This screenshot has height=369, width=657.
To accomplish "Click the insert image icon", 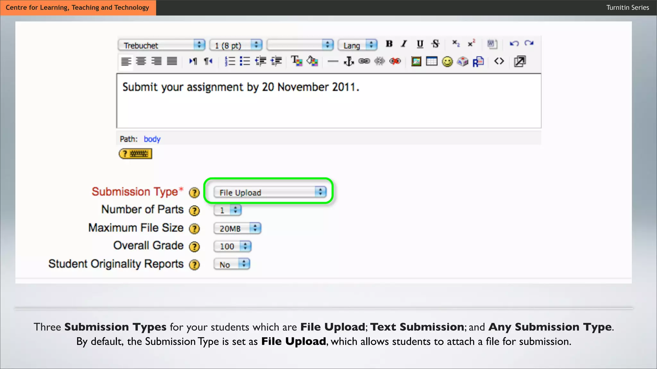I will tap(416, 61).
